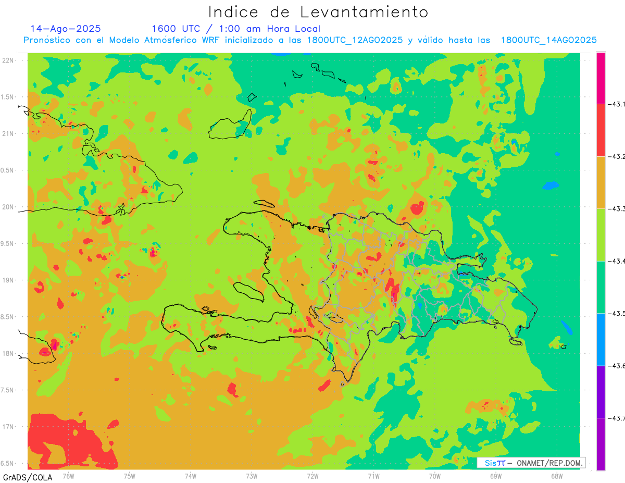The image size is (625, 483).
Task: Click the purple swatch between -43.6 and -43.7
Action: click(x=601, y=392)
